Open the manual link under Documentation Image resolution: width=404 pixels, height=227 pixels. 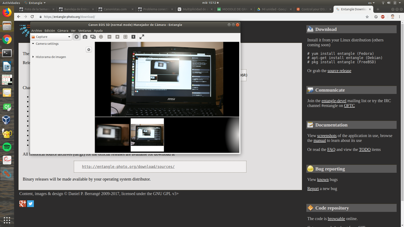coord(320,140)
